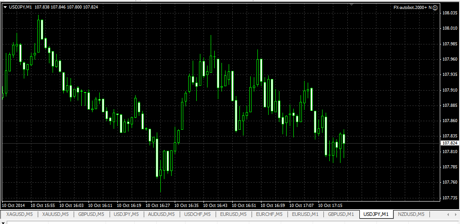
Task: Select the USDJPY,M5 chart tab
Action: pyautogui.click(x=126, y=214)
